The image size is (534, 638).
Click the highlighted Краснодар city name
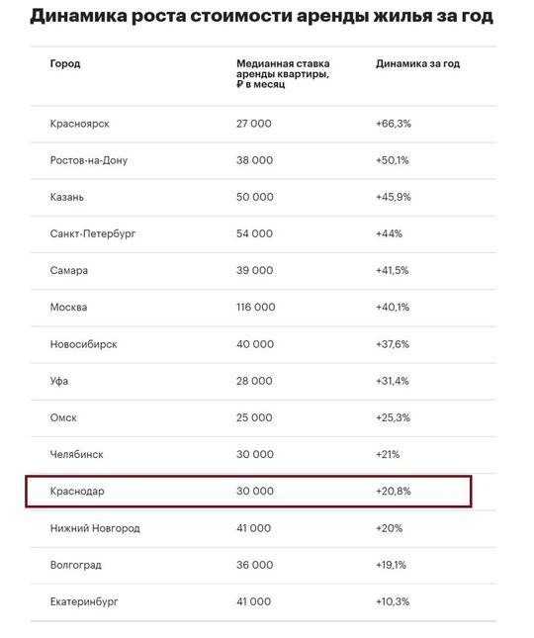point(77,492)
